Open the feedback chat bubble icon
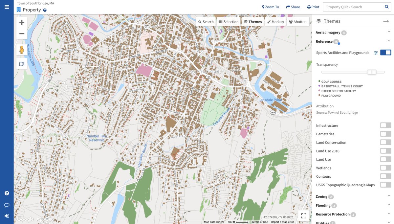Image resolution: width=394 pixels, height=224 pixels. tap(7, 205)
